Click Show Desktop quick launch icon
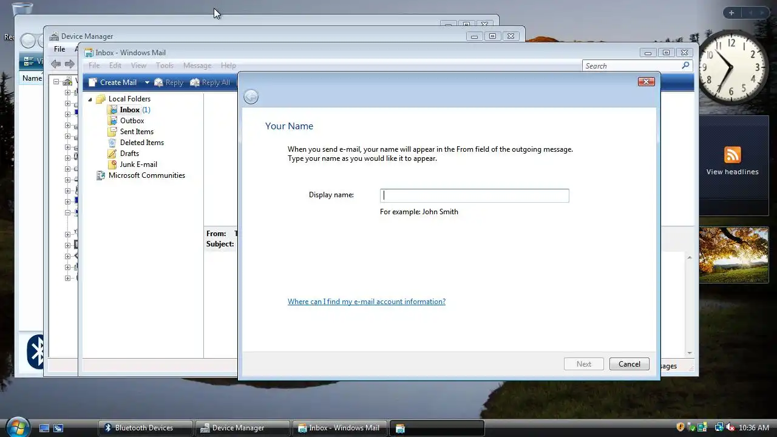The width and height of the screenshot is (777, 437). click(x=44, y=428)
